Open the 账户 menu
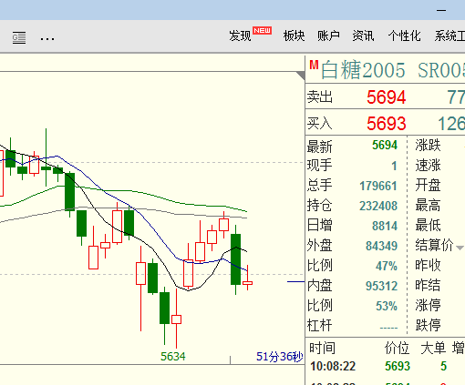Screen dimensions: 465x385 (x=328, y=35)
